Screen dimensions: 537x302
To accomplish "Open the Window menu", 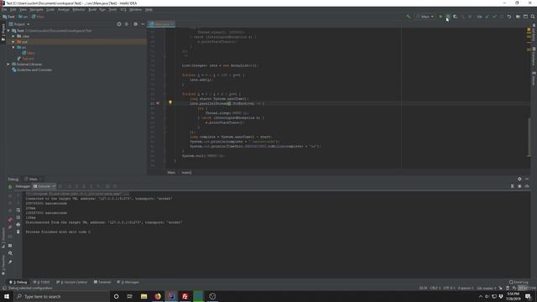I will tap(136, 9).
